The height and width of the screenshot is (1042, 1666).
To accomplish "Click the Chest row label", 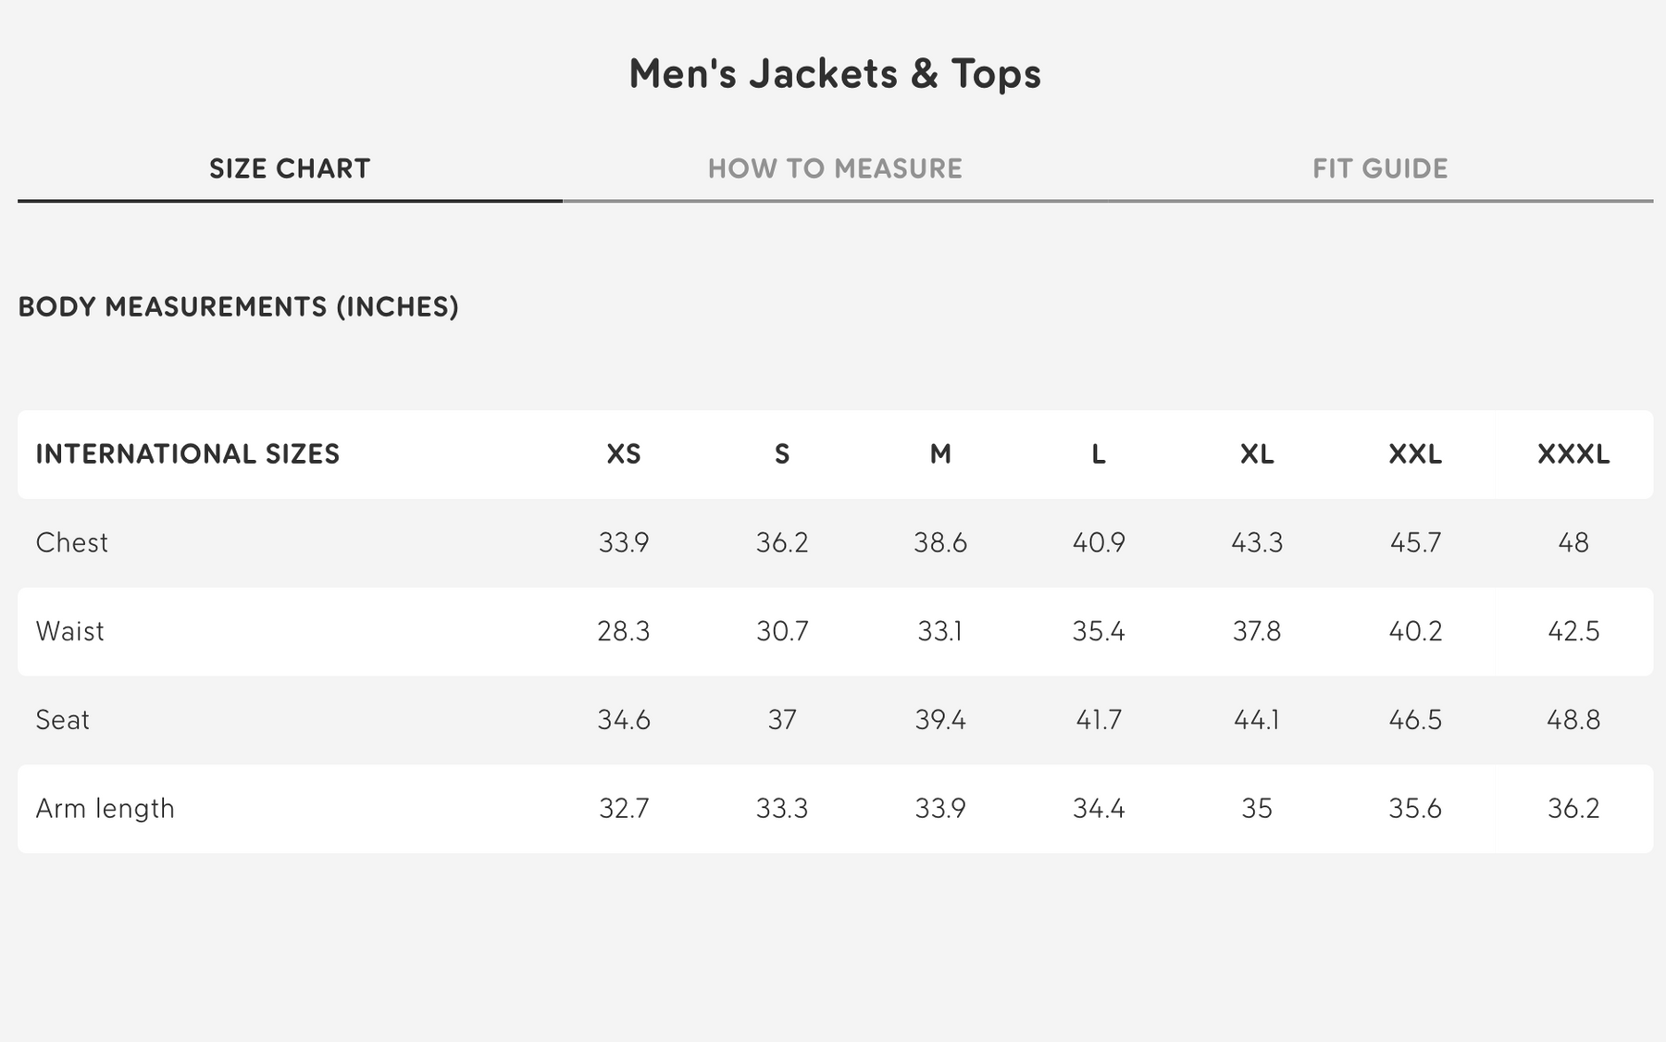I will pos(71,542).
